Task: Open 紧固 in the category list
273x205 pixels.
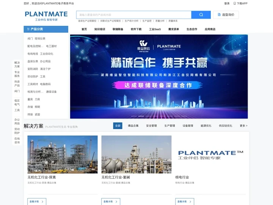Action: [x=37, y=115]
